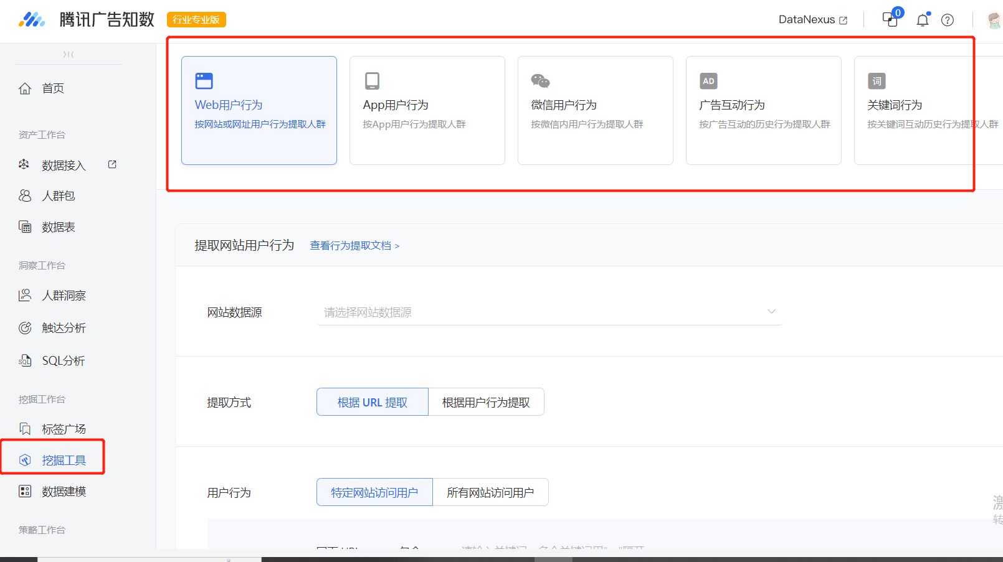Go to 挖掘工具 in sidebar

pos(64,460)
